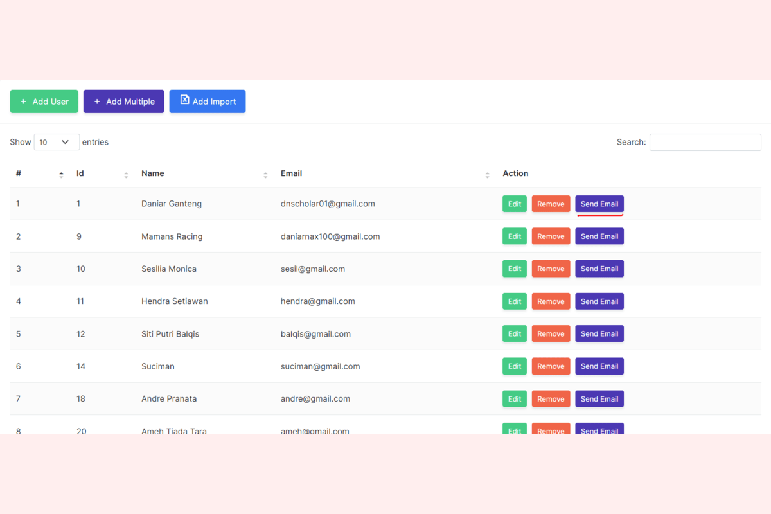Remove the Sesilia Monica user
771x514 pixels.
551,269
